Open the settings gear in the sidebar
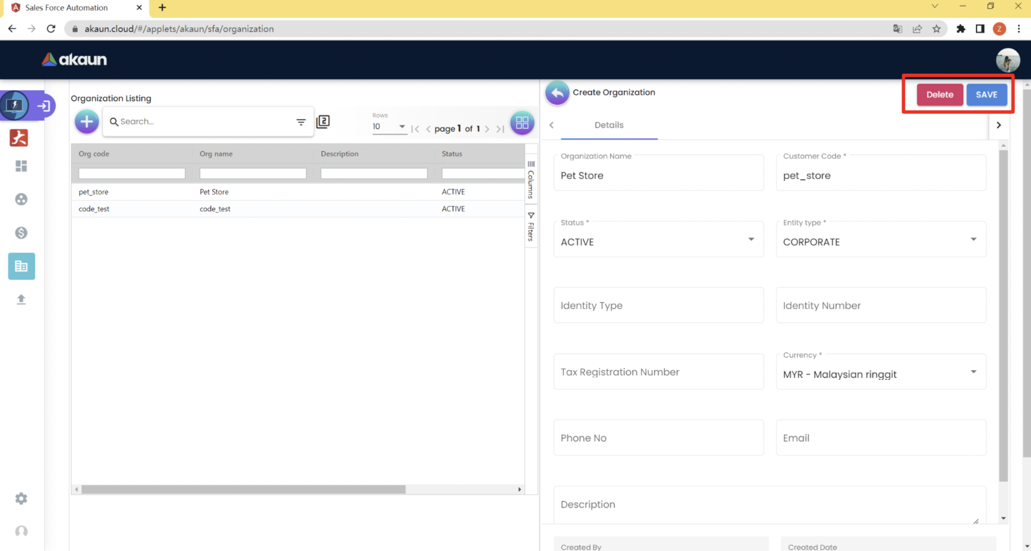Viewport: 1031px width, 551px height. 21,498
